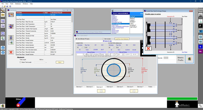The image size is (203, 110).
Task: Click the purple Nu icon in right sidebar
Action: pyautogui.click(x=200, y=51)
